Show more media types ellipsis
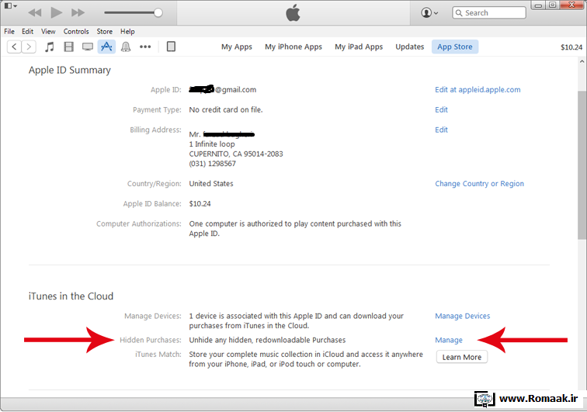Image resolution: width=587 pixels, height=412 pixels. (x=145, y=47)
